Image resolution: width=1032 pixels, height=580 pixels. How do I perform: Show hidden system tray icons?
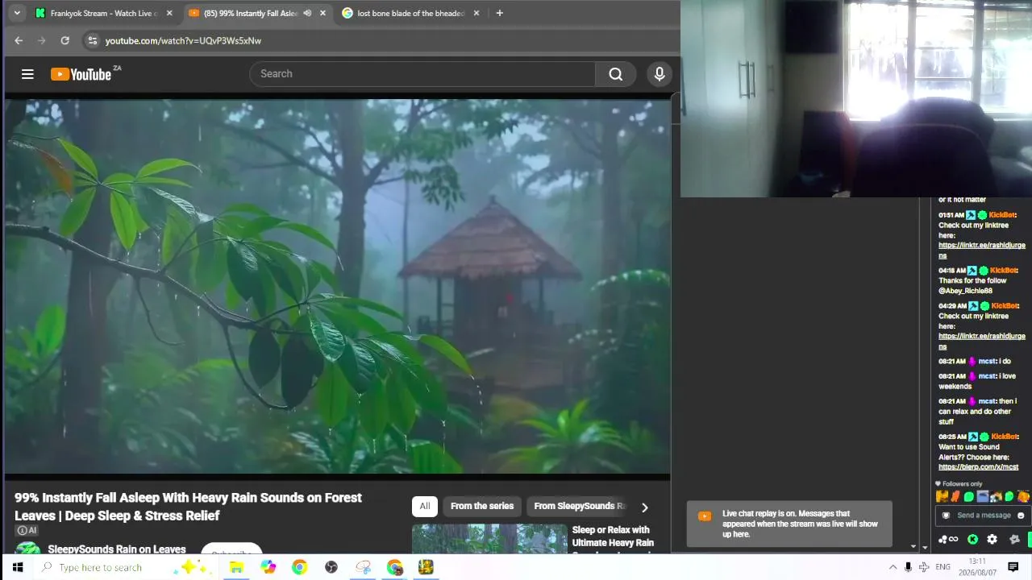893,567
